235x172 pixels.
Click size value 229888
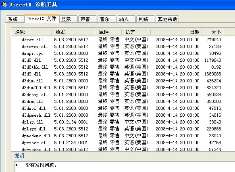click(x=214, y=129)
